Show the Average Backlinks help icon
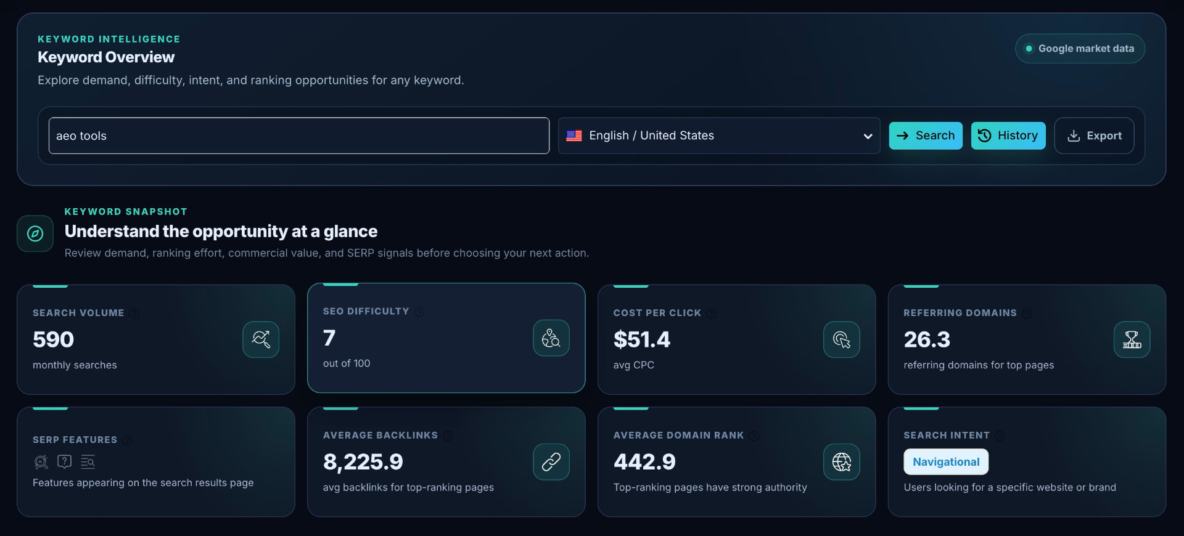Screen dimensions: 1184x536 pos(448,436)
